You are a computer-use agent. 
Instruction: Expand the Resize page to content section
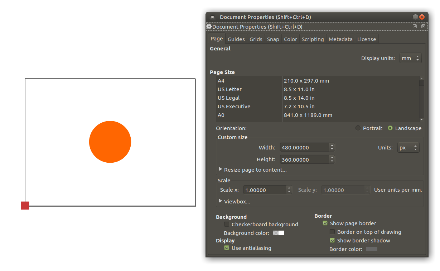click(221, 169)
